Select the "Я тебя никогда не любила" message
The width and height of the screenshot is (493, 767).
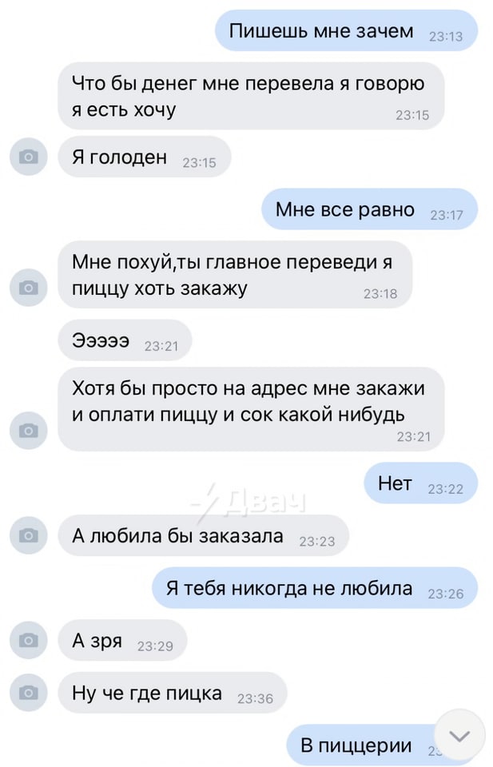click(x=315, y=587)
